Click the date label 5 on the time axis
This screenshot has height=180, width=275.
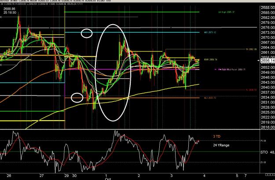237,176
